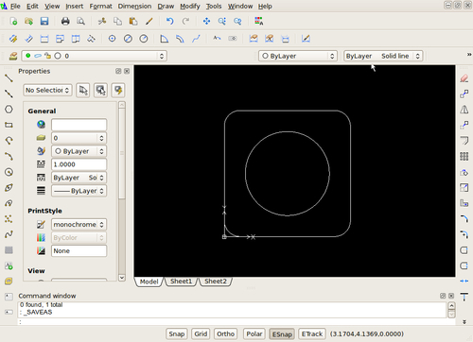Save the drawing using the floppy disk icon

[x=44, y=21]
